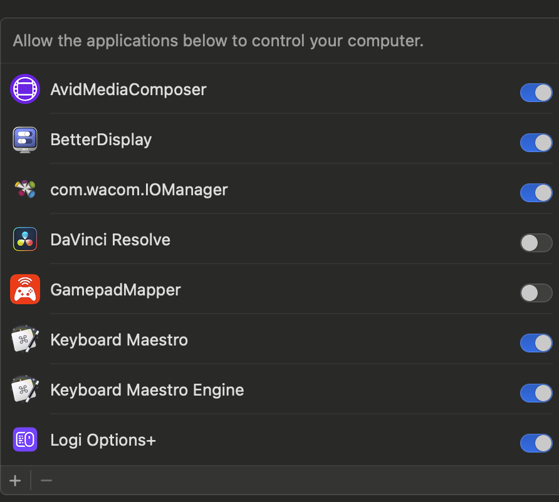Screen dimensions: 559x502
Task: Select the DaVinci Resolve row label
Action: coord(110,240)
